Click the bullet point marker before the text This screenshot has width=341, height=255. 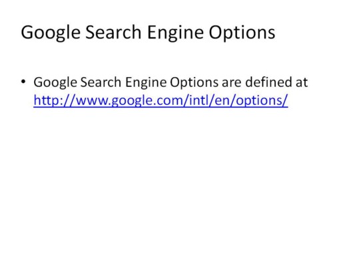(23, 82)
